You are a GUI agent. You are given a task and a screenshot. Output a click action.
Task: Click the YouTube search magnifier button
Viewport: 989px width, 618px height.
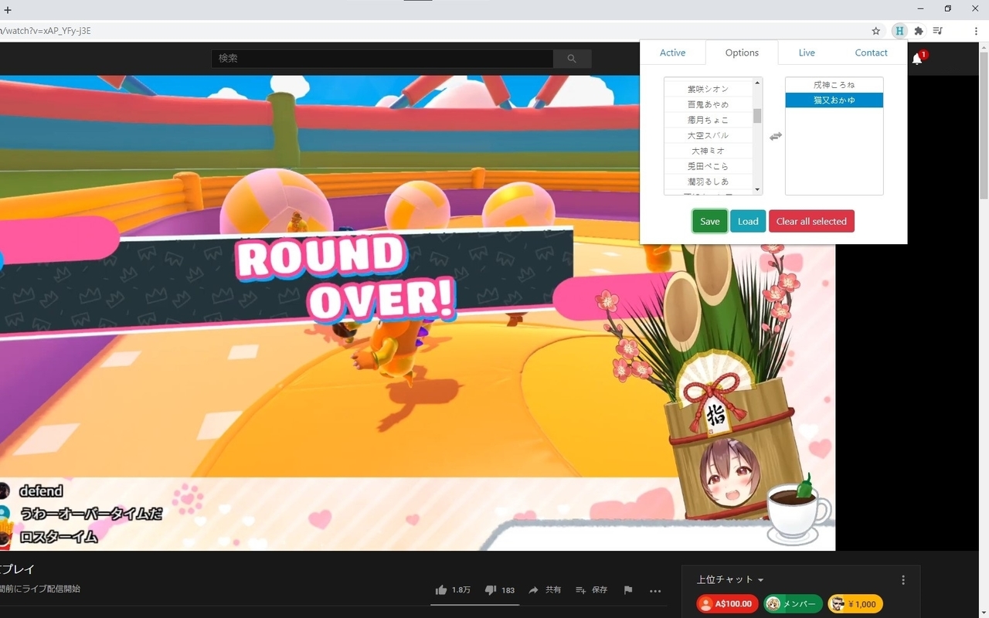pyautogui.click(x=573, y=59)
